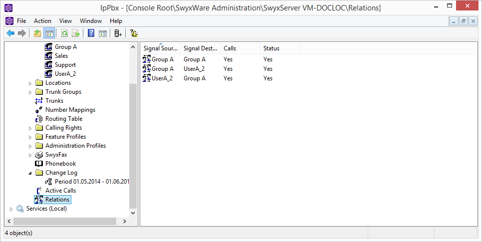
Task: Select Phonebook in the tree
Action: [x=60, y=164]
